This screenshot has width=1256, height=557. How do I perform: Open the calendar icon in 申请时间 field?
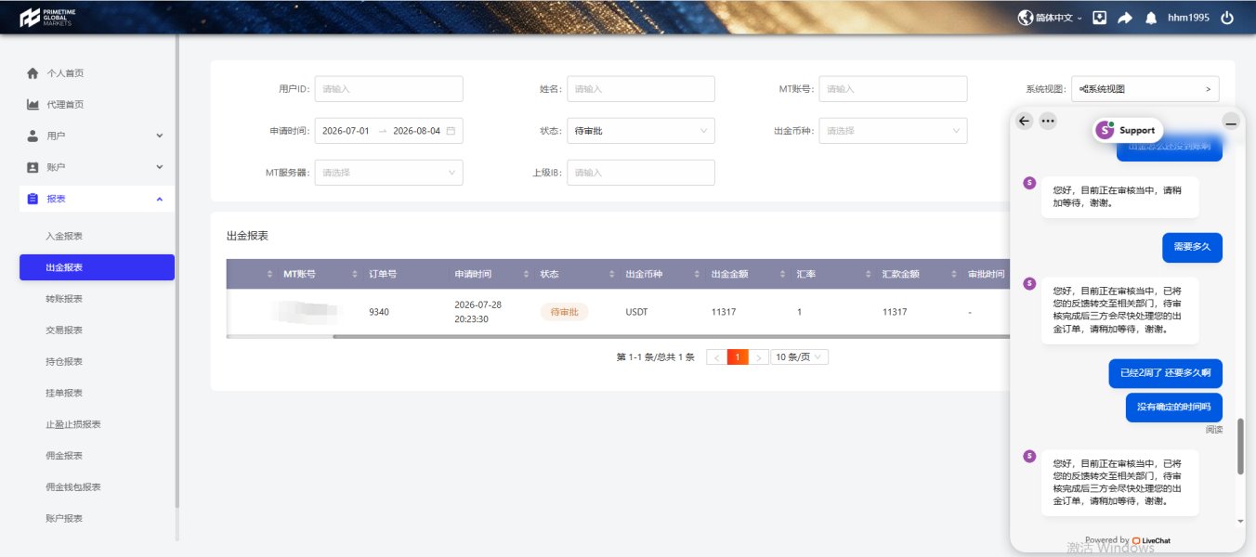click(451, 131)
